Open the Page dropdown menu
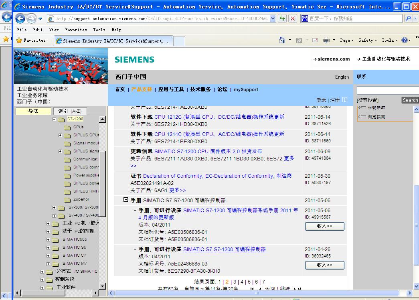Viewport: 419px width, 300px height. (x=346, y=40)
